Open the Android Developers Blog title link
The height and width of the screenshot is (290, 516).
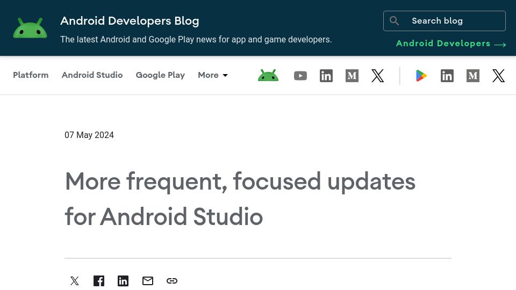point(130,21)
